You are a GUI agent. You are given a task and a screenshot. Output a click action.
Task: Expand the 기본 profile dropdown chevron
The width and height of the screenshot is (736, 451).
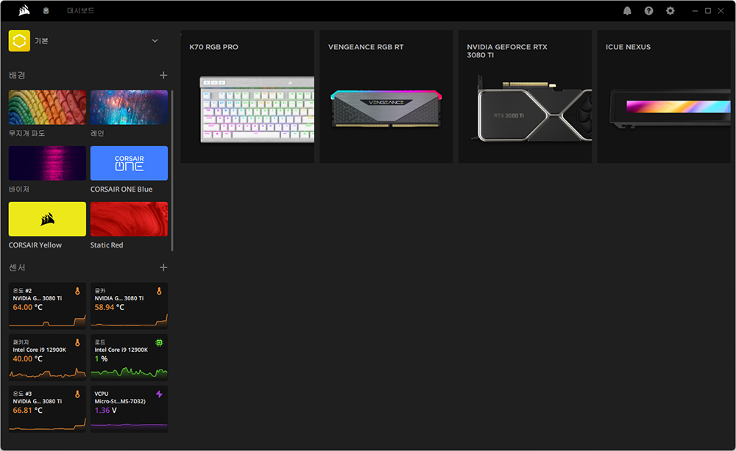(x=155, y=40)
